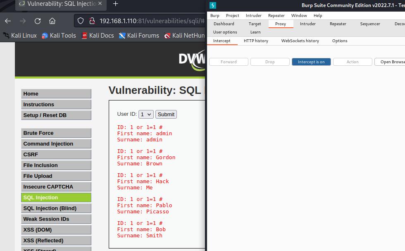
Task: Open the Learn tab
Action: click(x=255, y=32)
